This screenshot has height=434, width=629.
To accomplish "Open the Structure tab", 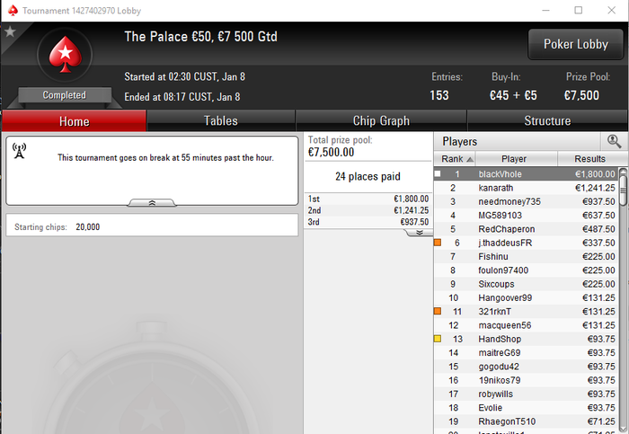I will 547,120.
